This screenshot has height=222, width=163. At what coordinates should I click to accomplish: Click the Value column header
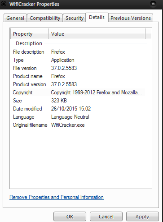(x=97, y=34)
